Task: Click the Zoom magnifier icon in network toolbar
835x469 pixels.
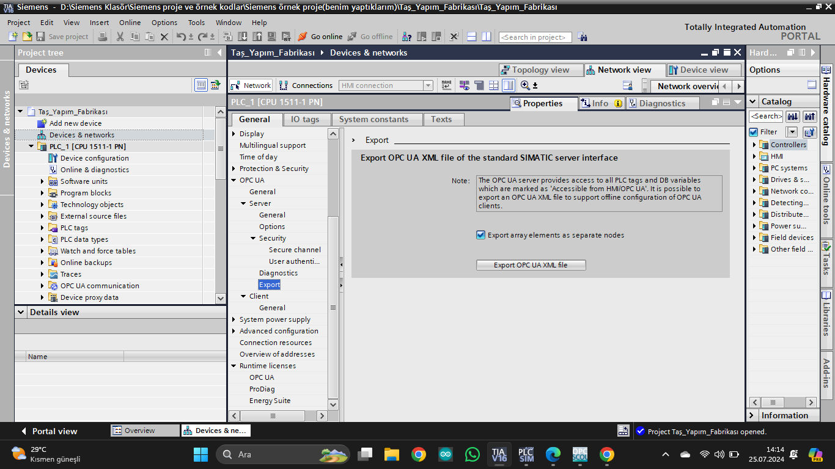Action: pos(525,85)
